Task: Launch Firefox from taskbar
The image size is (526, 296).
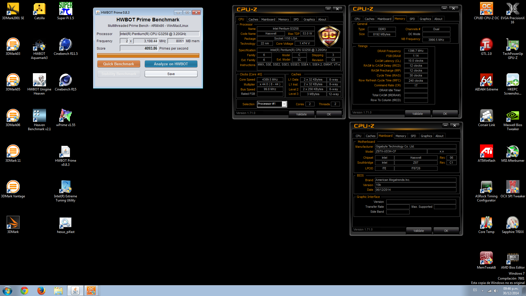Action: point(41,291)
